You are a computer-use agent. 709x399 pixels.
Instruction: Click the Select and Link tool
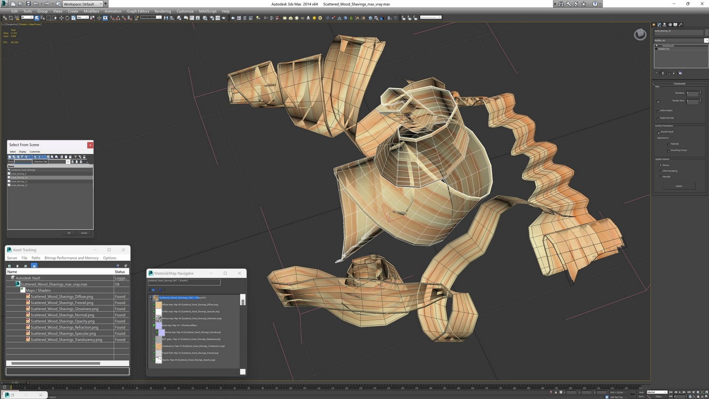(5, 18)
